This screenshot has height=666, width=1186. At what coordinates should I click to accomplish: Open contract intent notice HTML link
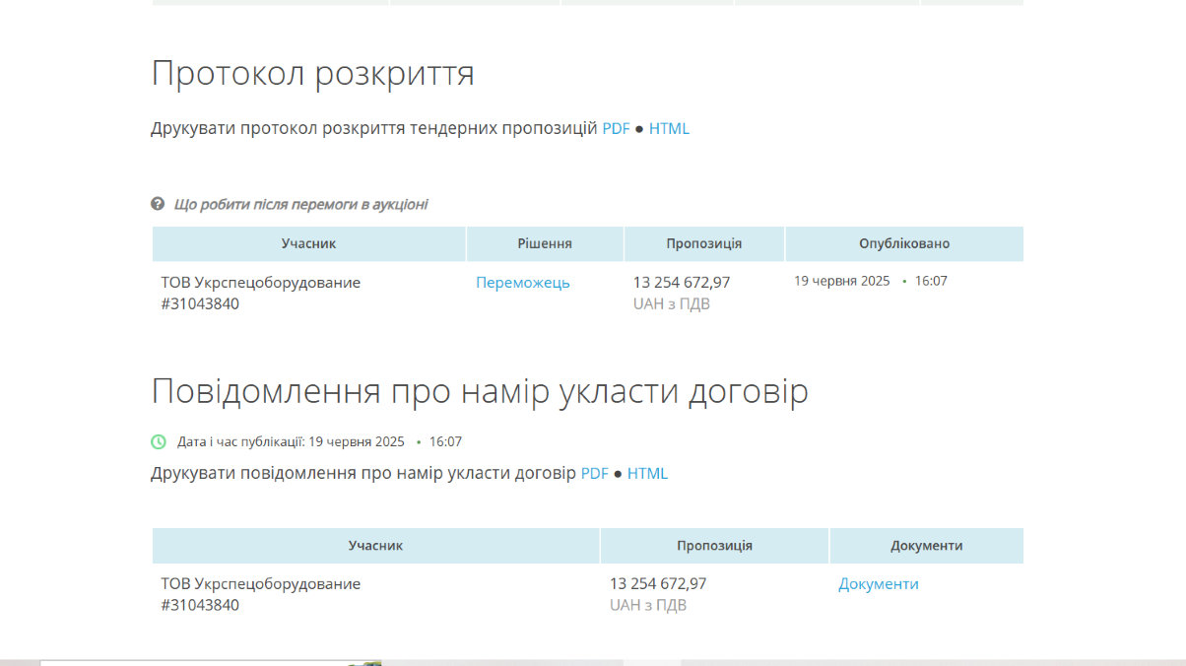point(647,473)
